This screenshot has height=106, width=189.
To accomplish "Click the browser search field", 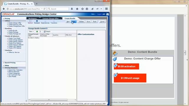I will pyautogui.click(x=58, y=9).
